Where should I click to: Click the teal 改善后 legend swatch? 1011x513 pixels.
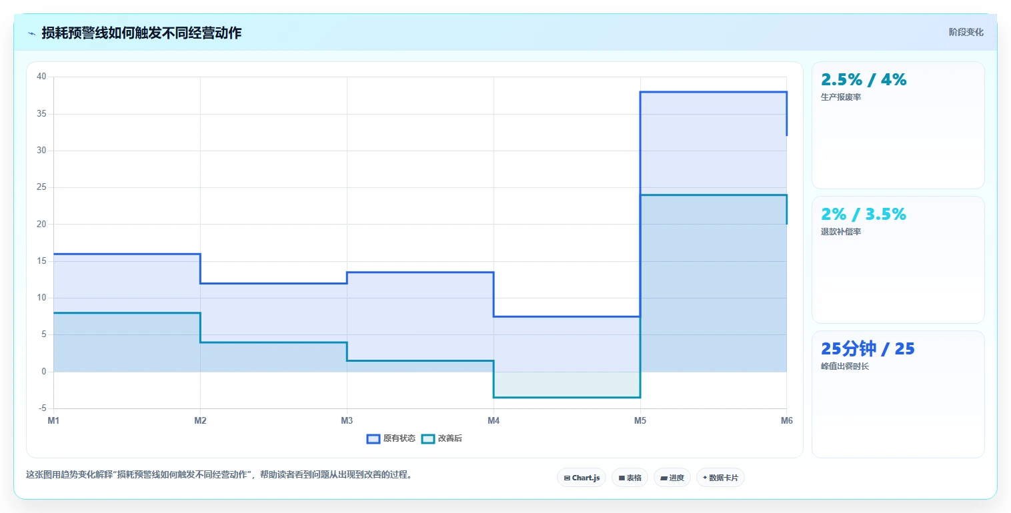tap(428, 438)
